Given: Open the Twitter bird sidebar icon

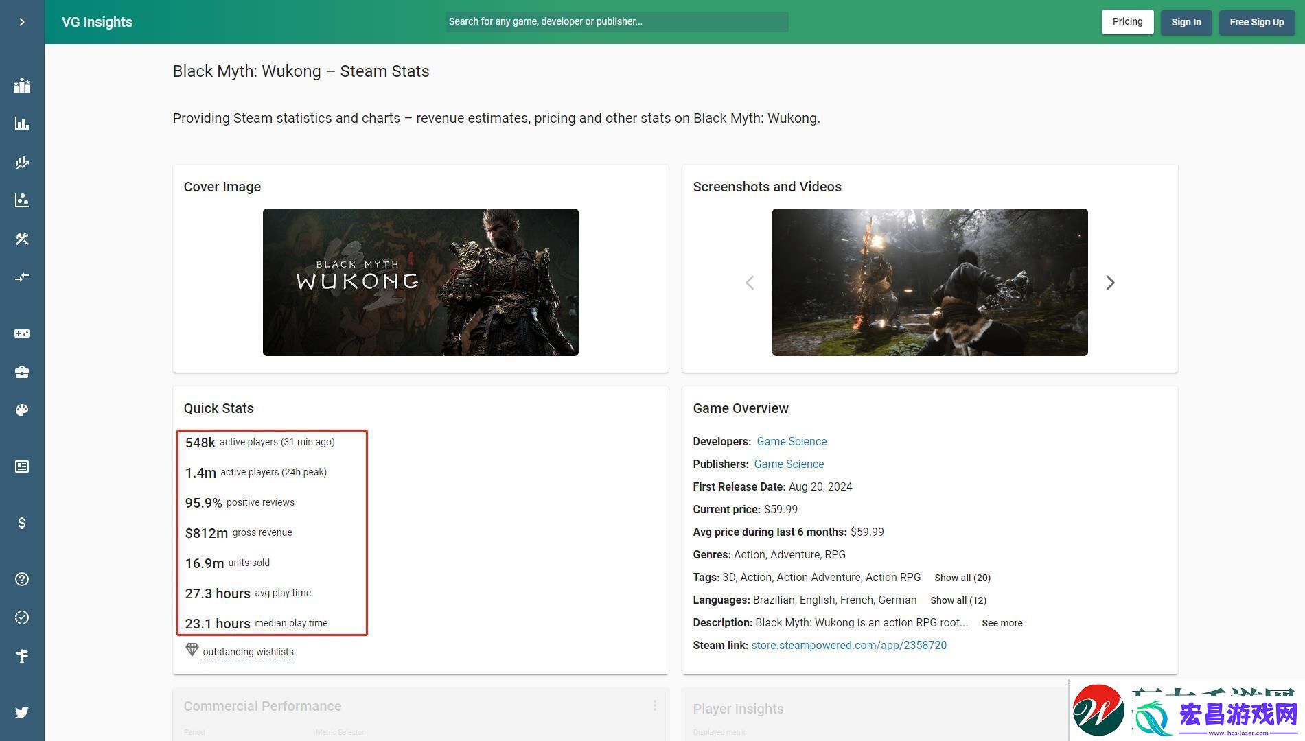Looking at the screenshot, I should tap(22, 712).
